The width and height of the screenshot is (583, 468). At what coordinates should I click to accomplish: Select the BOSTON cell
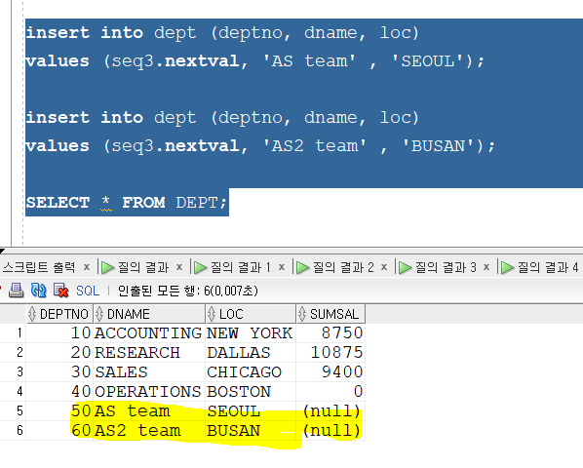(251, 391)
